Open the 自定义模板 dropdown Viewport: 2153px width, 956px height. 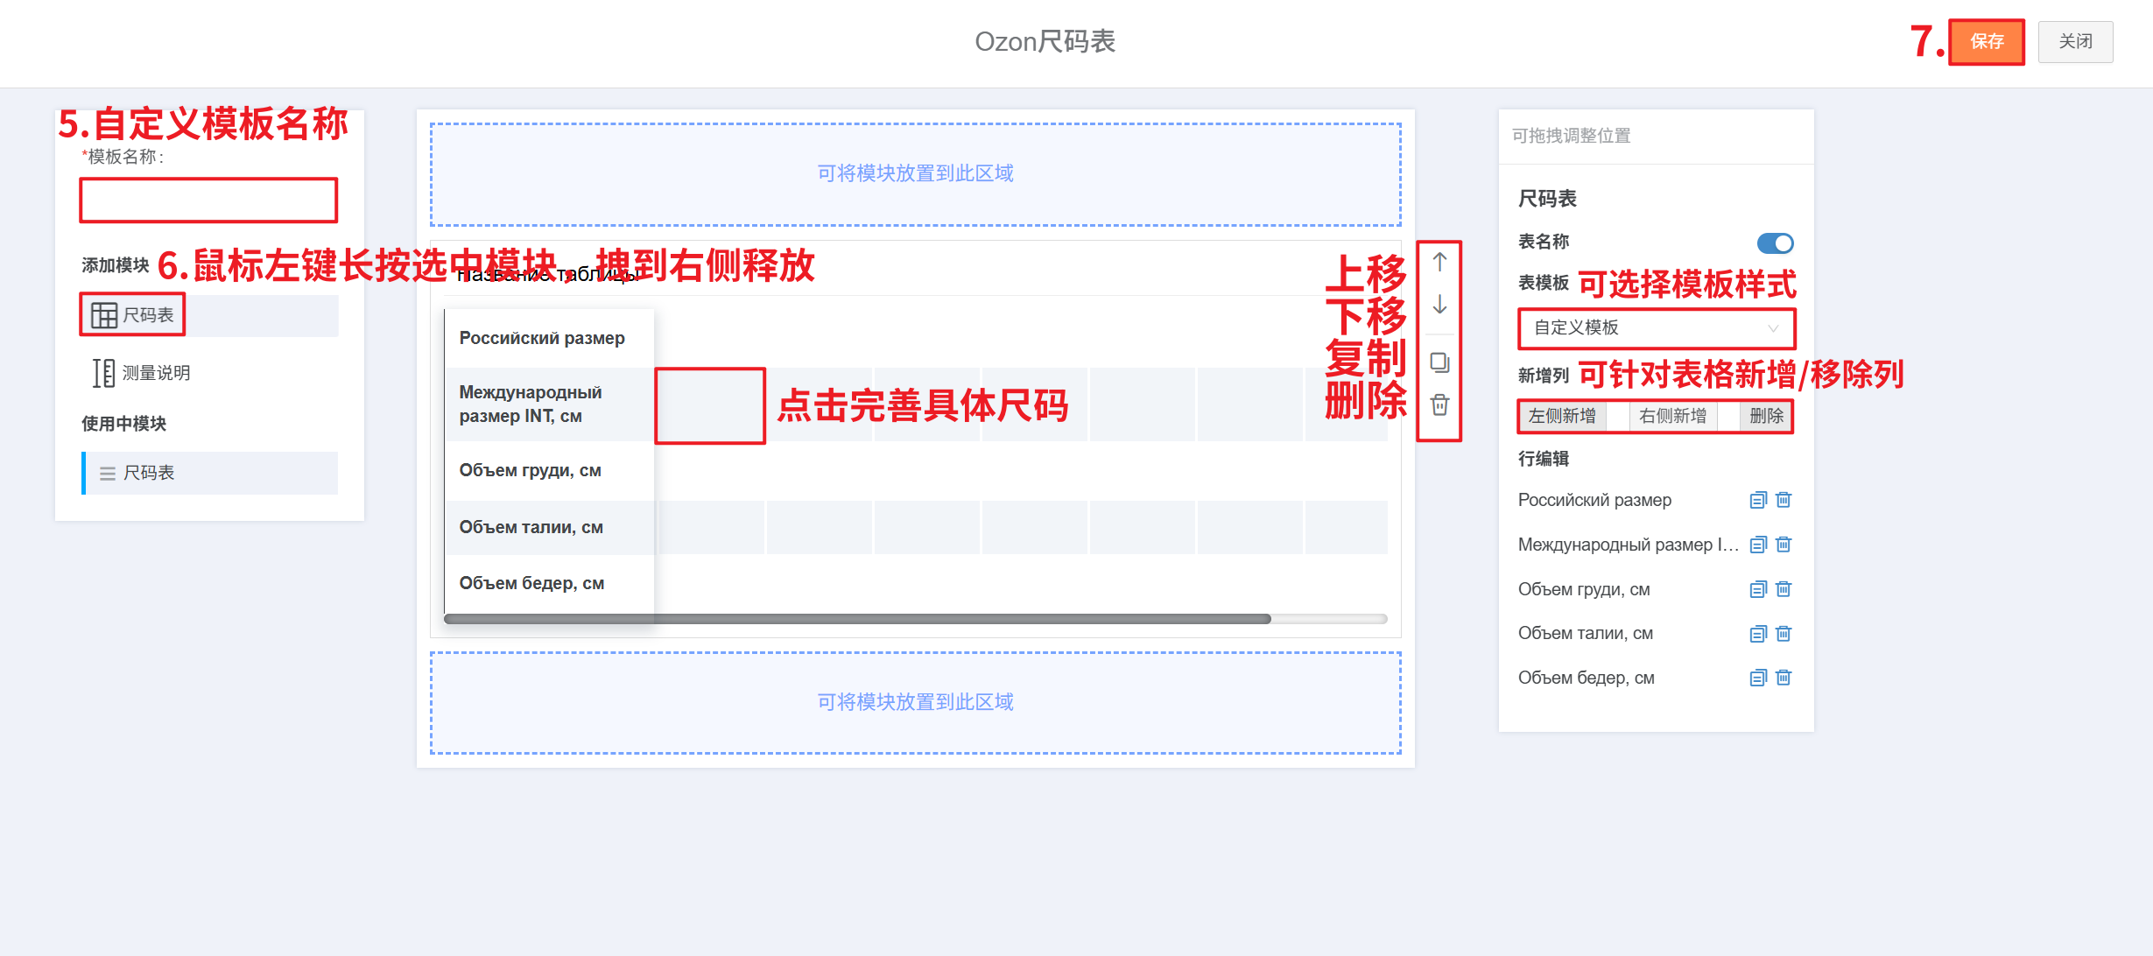(x=1655, y=328)
